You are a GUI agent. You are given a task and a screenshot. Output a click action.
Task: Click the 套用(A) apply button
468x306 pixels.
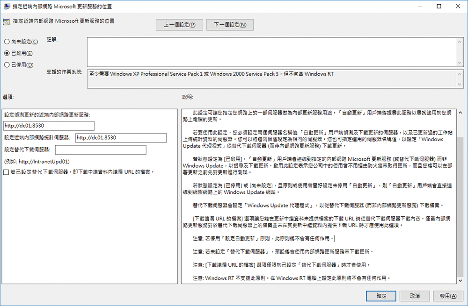(x=448, y=296)
